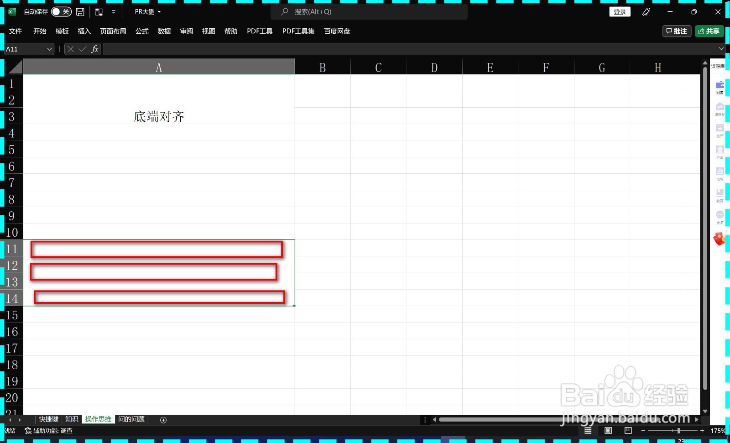Open the 百度网盘 tab
The height and width of the screenshot is (443, 730).
coord(337,31)
